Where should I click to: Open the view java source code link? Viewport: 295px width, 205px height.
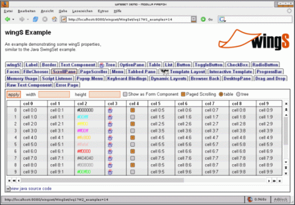tap(31, 188)
